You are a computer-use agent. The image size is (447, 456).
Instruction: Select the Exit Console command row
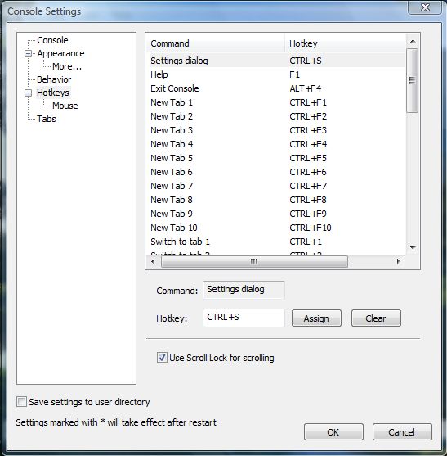point(277,88)
